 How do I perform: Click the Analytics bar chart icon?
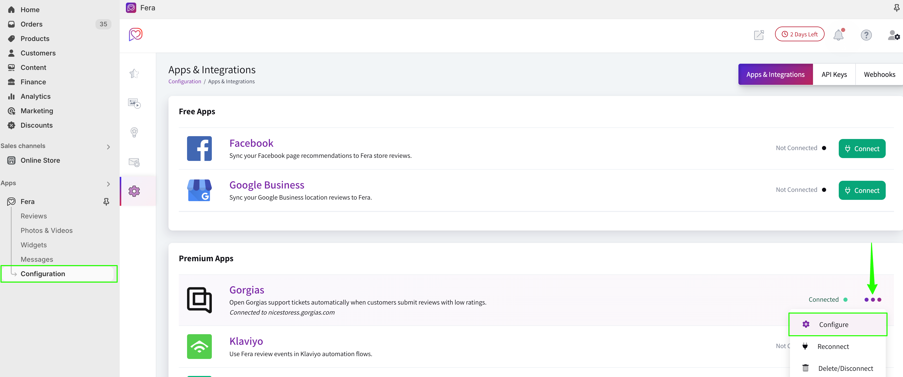[11, 96]
